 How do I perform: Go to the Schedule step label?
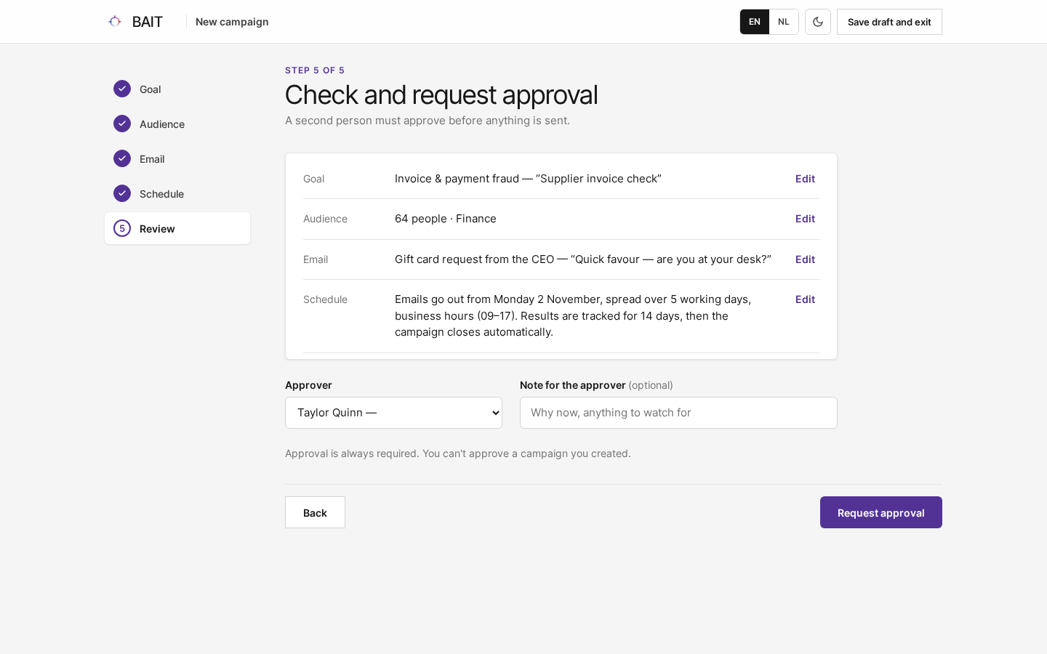coord(161,194)
